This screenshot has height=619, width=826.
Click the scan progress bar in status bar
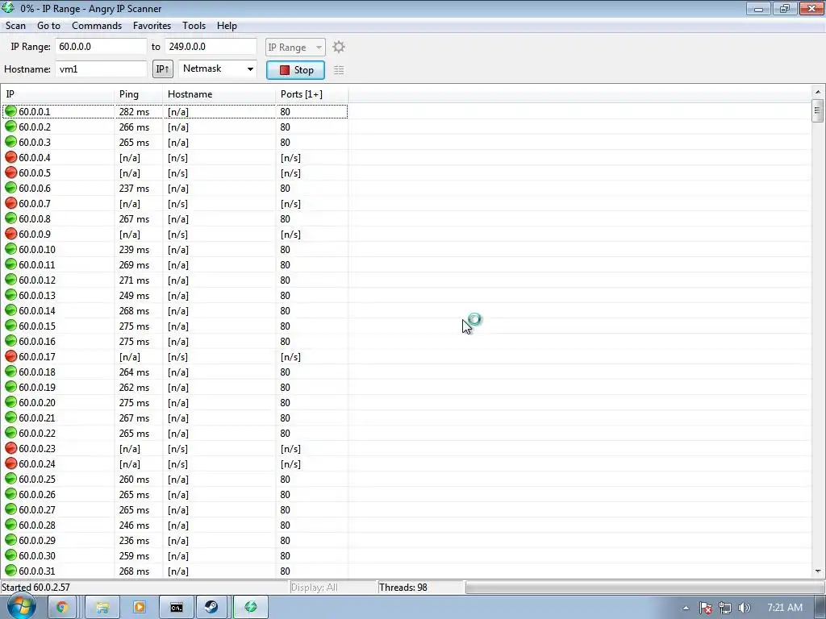pyautogui.click(x=645, y=587)
